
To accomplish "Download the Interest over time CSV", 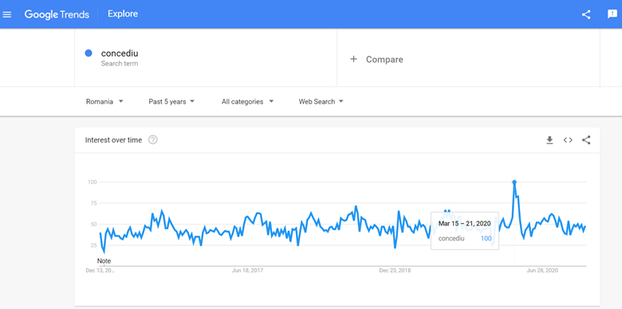I will pos(549,140).
